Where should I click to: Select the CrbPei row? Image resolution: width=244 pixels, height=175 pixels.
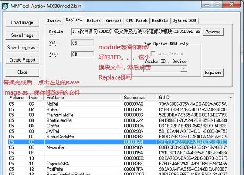(117, 126)
